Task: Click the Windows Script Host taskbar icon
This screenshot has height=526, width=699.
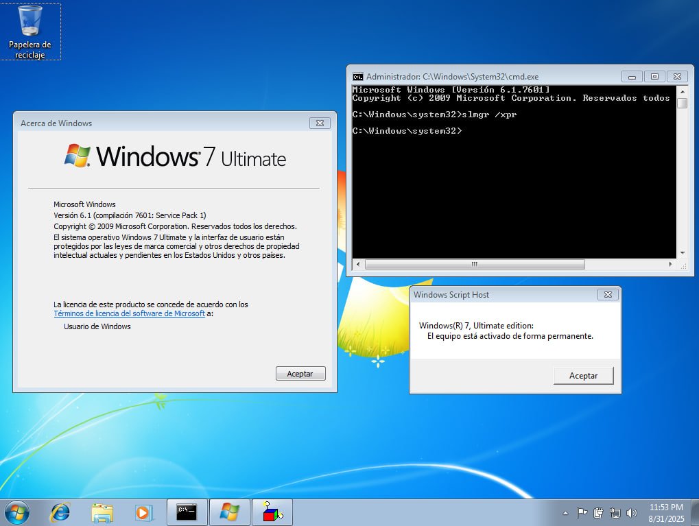Action: coord(272,512)
